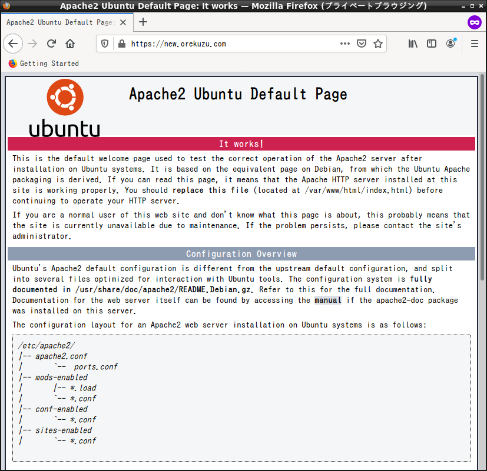Open the Library history and bookmarks
The height and width of the screenshot is (471, 487).
(413, 44)
